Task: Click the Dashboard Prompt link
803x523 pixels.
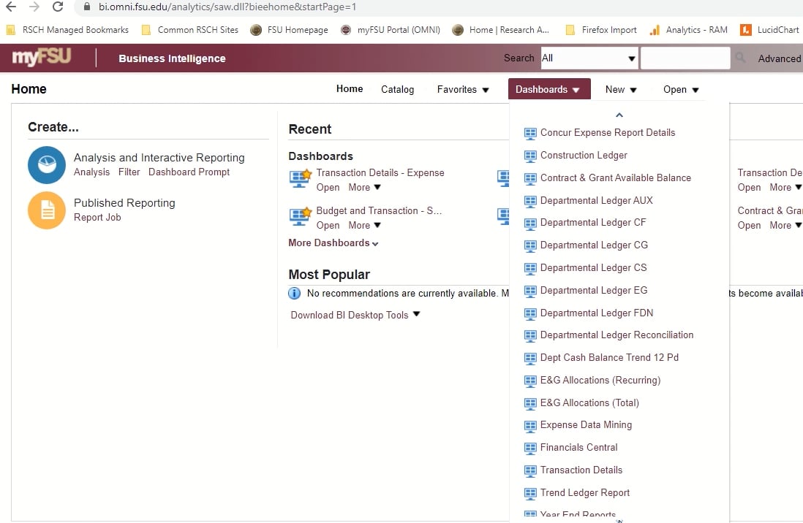Action: [189, 172]
